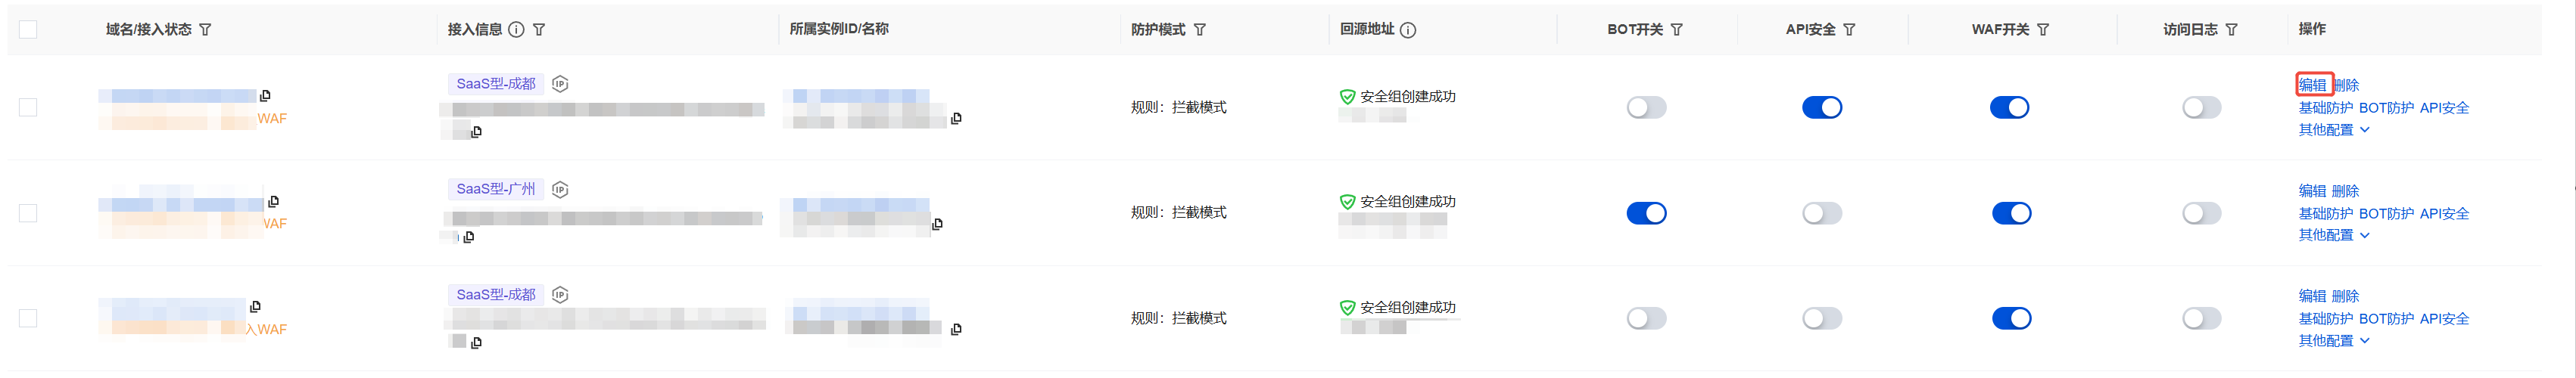Copy the first row's domain name

pos(265,96)
